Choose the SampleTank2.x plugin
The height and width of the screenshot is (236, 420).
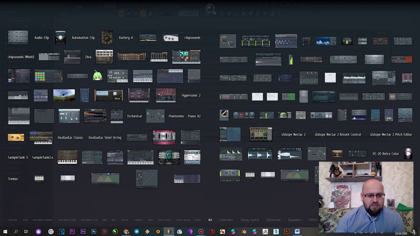[x=42, y=157]
